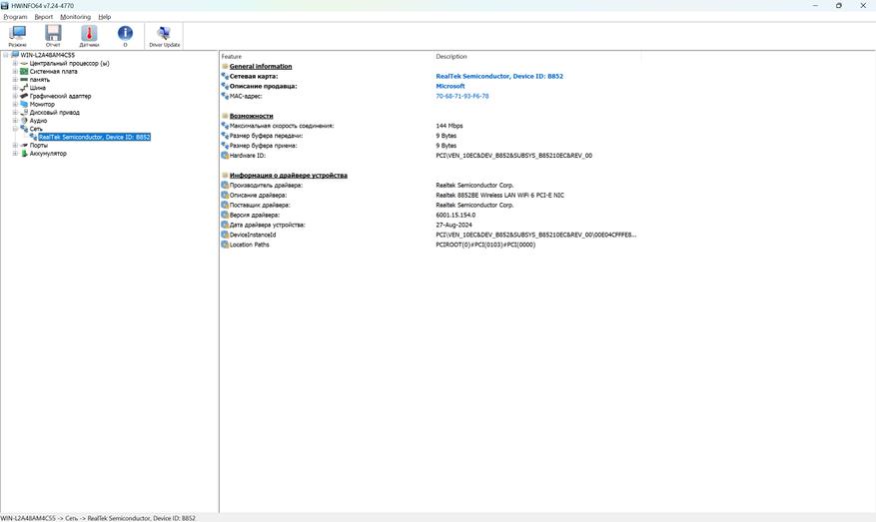Expand the Графический адаптер tree node

click(15, 96)
